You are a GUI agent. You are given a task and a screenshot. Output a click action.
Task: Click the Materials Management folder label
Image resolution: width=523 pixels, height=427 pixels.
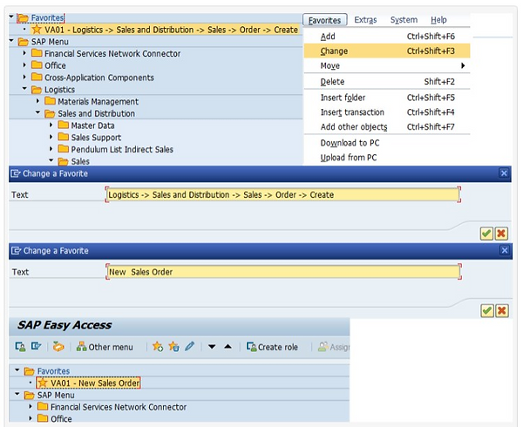pos(98,102)
